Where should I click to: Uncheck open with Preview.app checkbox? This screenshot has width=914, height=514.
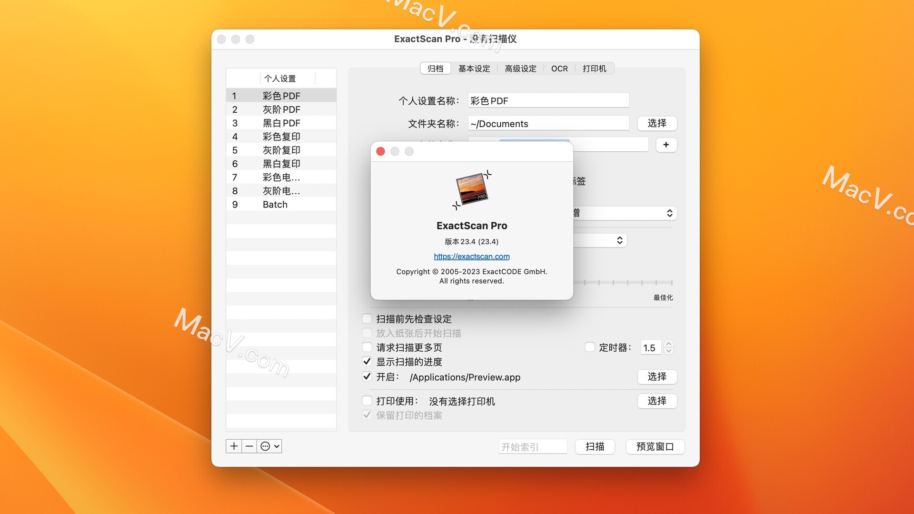click(367, 376)
